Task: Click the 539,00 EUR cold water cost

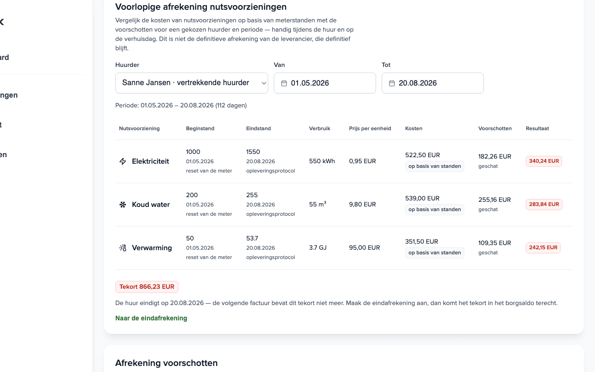Action: [x=423, y=198]
